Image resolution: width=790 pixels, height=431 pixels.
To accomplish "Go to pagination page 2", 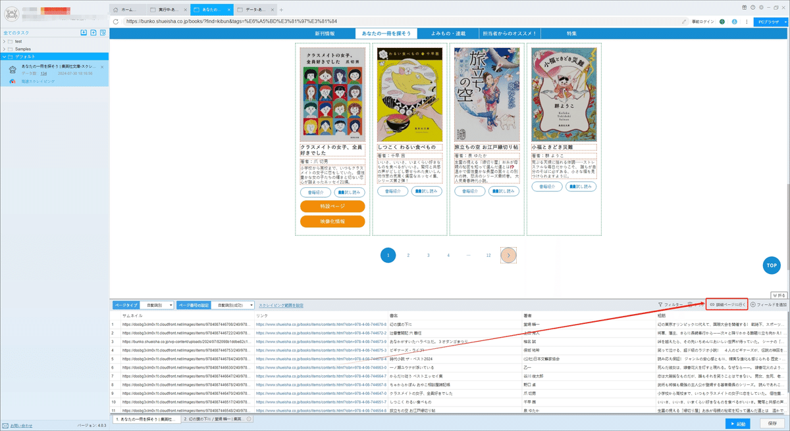I will coord(408,255).
